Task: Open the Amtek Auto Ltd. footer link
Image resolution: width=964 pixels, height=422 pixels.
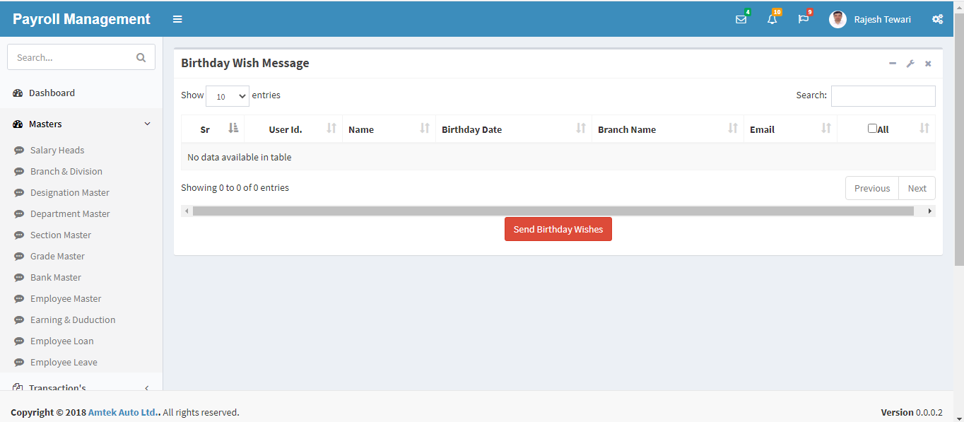Action: click(x=124, y=412)
